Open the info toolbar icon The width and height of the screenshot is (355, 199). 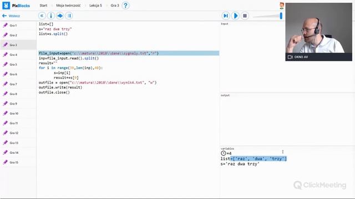(x=51, y=16)
